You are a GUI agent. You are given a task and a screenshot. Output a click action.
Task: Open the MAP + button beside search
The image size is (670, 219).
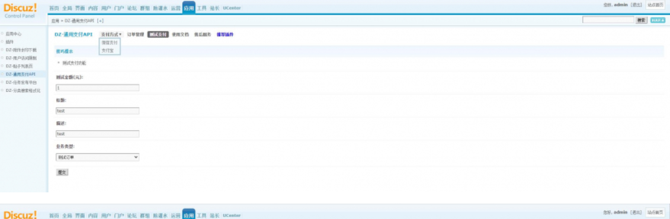click(658, 20)
